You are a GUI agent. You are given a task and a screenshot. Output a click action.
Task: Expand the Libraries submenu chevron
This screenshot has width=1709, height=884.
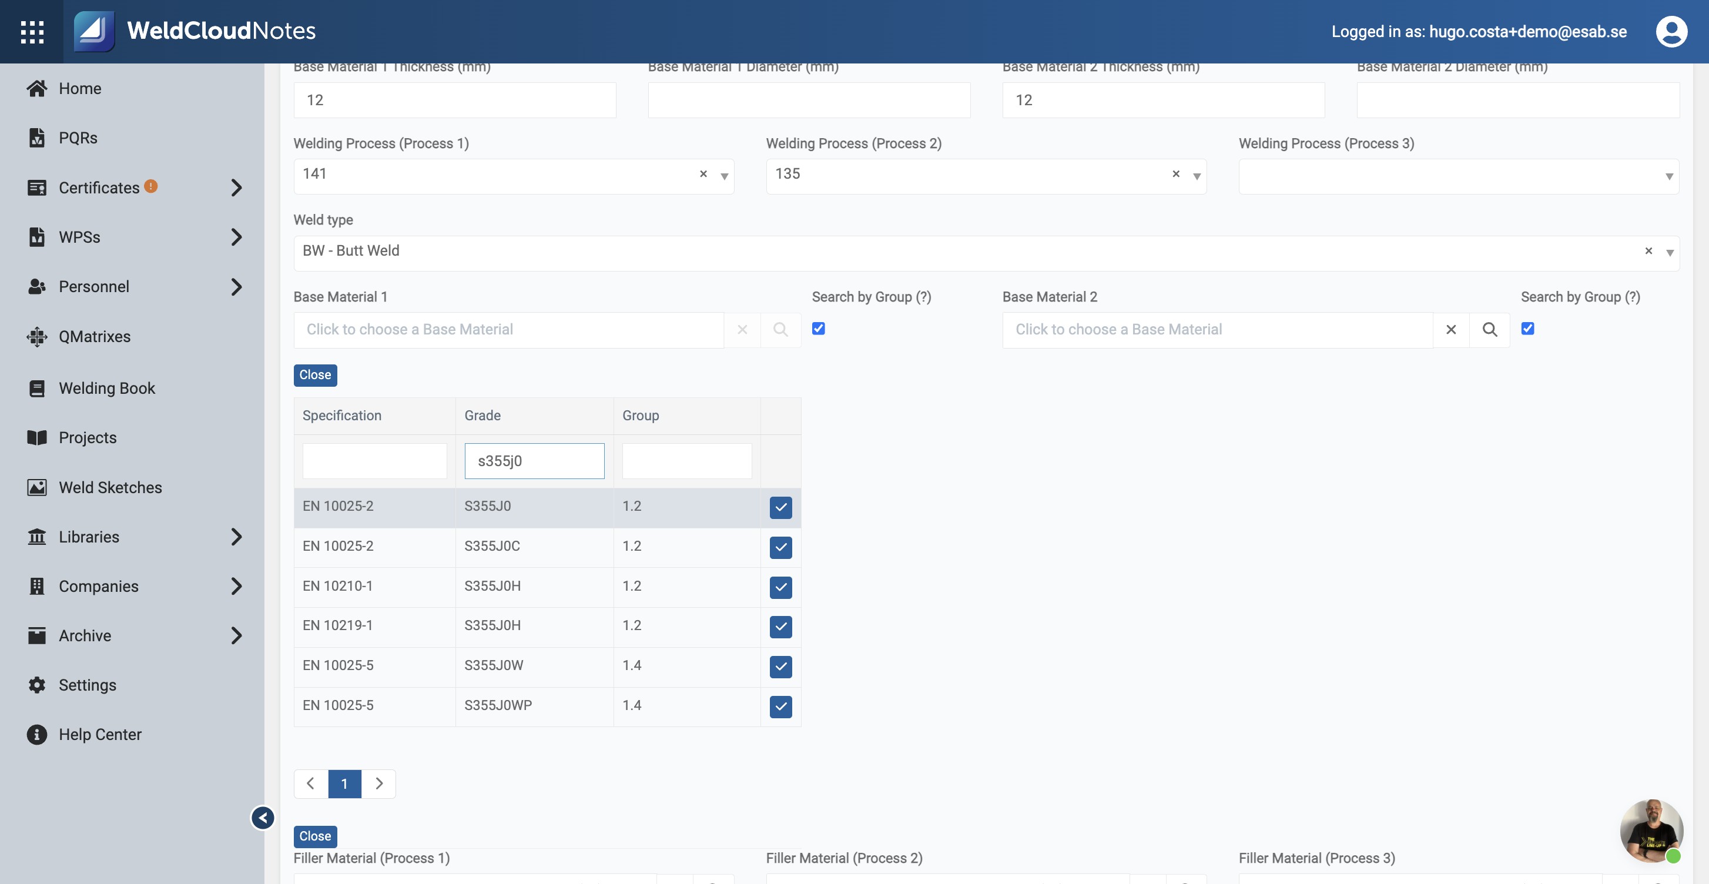coord(237,536)
